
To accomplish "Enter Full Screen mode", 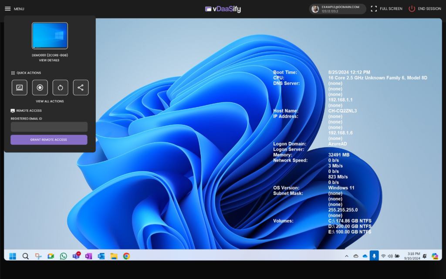I will 386,9.
